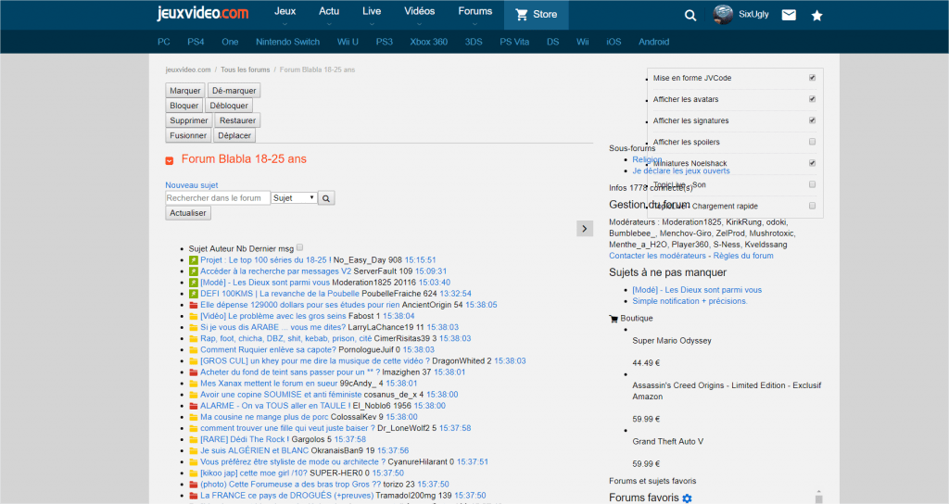Tick the select-all checkbox in topic header
This screenshot has height=504, width=949.
(299, 247)
